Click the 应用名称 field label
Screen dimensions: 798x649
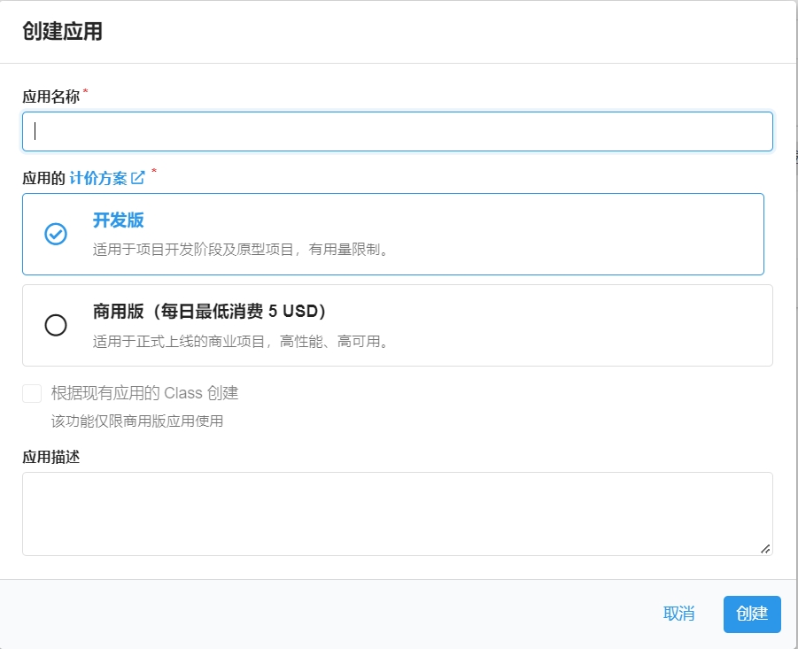click(50, 97)
